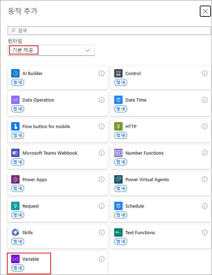Select the Control connector icon

point(118,73)
